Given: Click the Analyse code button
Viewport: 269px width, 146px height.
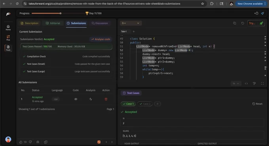Looking at the screenshot, I should tap(101, 39).
